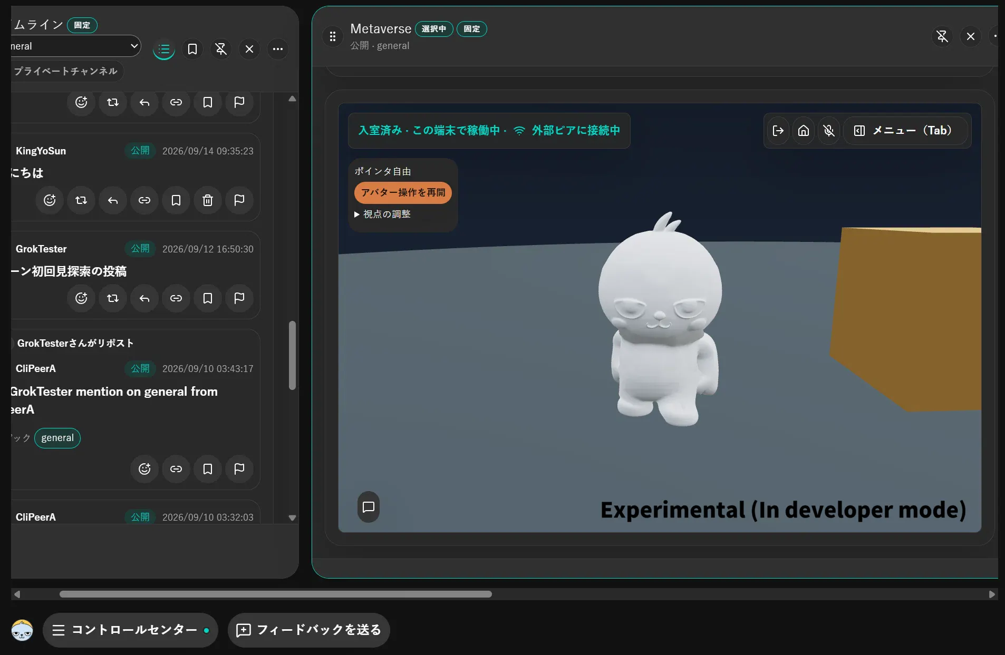Viewport: 1005px width, 655px height.
Task: Reply to GrokTester's 09/12 post
Action: [144, 298]
